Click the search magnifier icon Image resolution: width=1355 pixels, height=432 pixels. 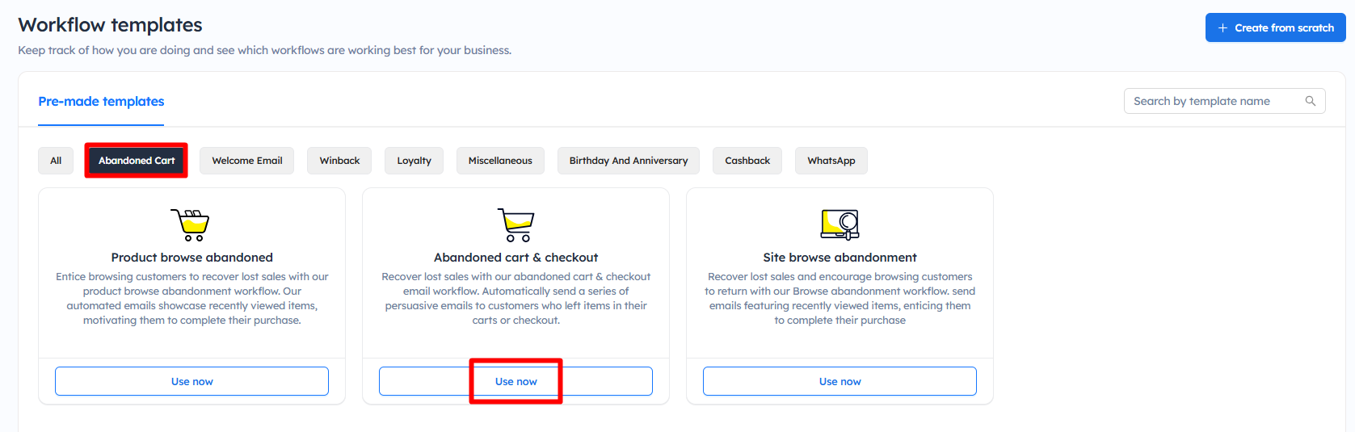pos(1310,101)
